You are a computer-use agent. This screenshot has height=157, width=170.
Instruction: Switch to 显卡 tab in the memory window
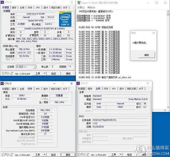click(x=46, y=89)
